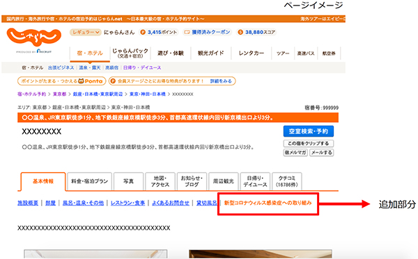Select the 宿・ホテル main tab
Screen dimensions: 418x259
[x=90, y=53]
